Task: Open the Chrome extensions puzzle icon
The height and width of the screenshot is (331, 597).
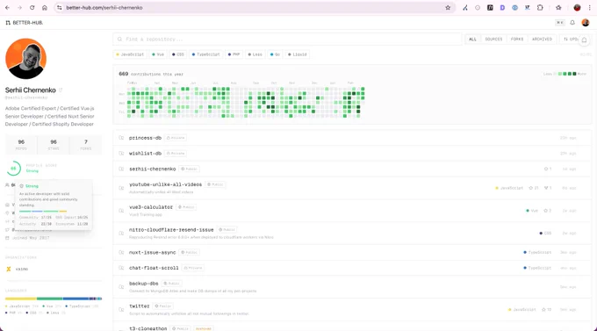Action: 540,8
